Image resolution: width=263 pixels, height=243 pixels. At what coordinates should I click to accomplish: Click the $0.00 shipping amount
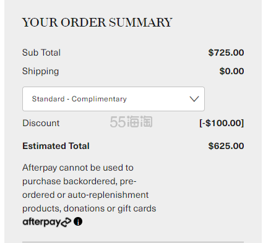[x=231, y=71]
